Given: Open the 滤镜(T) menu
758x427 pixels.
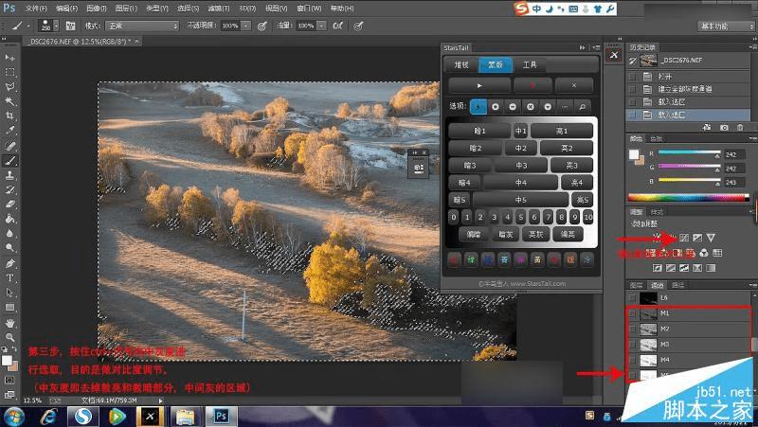Looking at the screenshot, I should pyautogui.click(x=219, y=9).
